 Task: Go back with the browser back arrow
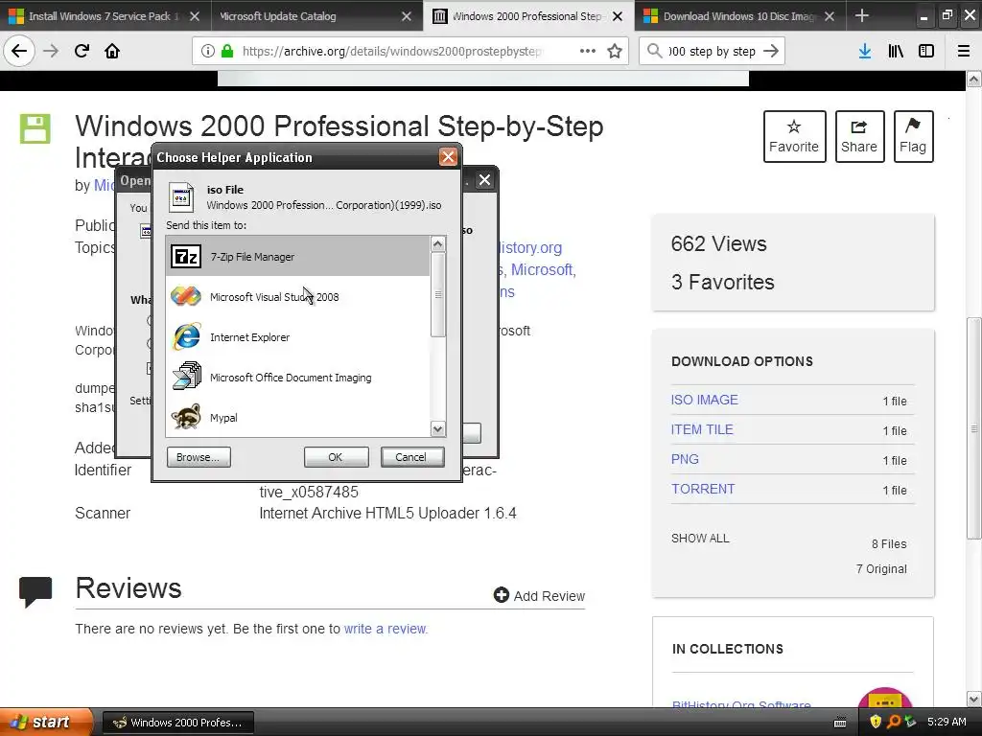click(x=19, y=51)
